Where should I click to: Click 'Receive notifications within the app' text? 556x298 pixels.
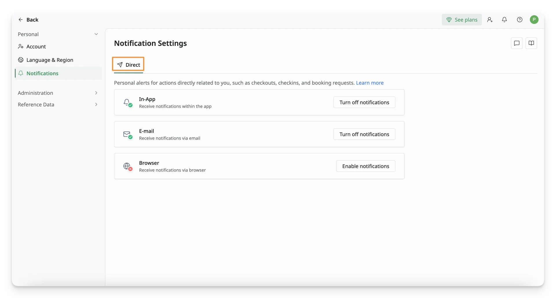click(175, 106)
